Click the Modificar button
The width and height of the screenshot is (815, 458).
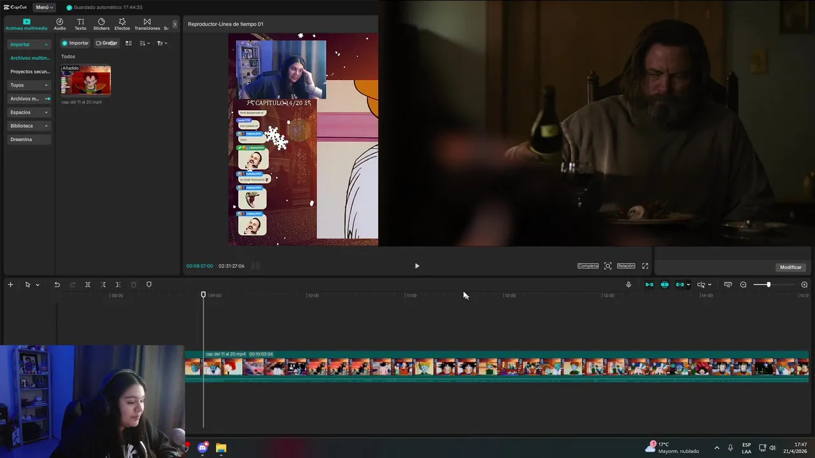pos(791,267)
